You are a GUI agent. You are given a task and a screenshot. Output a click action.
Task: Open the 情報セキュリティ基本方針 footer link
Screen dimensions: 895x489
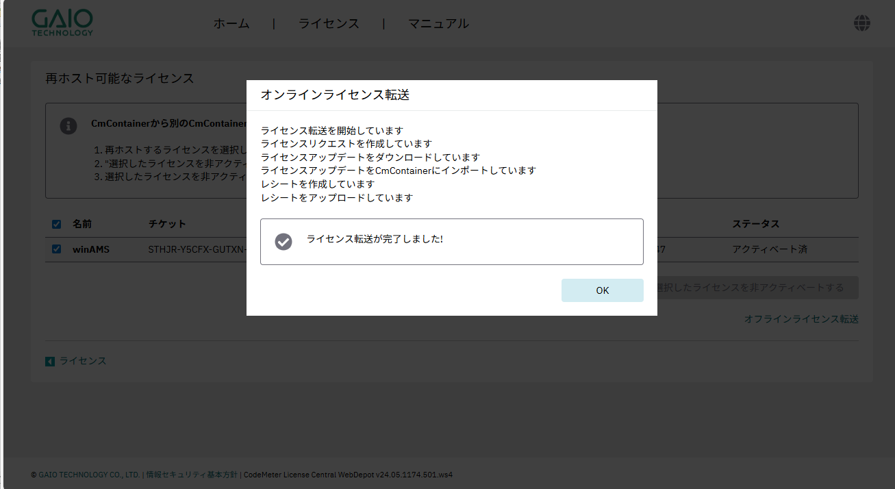(192, 475)
